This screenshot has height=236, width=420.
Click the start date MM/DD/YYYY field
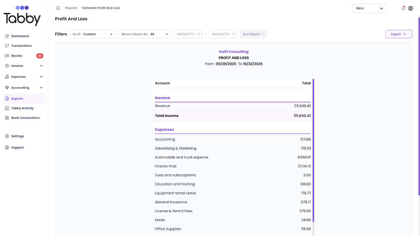[x=188, y=34]
